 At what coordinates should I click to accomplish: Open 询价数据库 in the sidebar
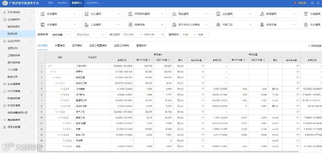[x=14, y=62]
